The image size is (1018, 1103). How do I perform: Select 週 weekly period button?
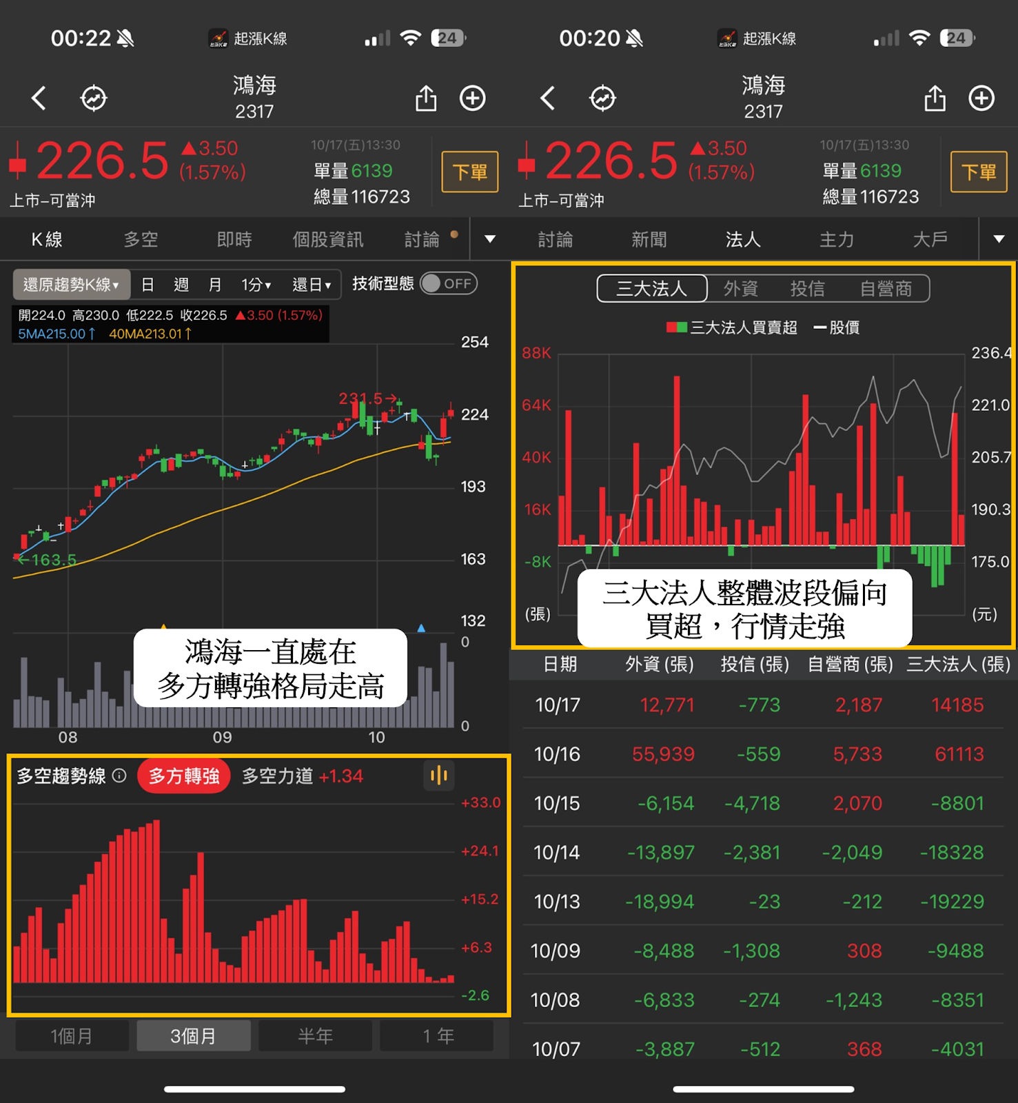[x=181, y=284]
